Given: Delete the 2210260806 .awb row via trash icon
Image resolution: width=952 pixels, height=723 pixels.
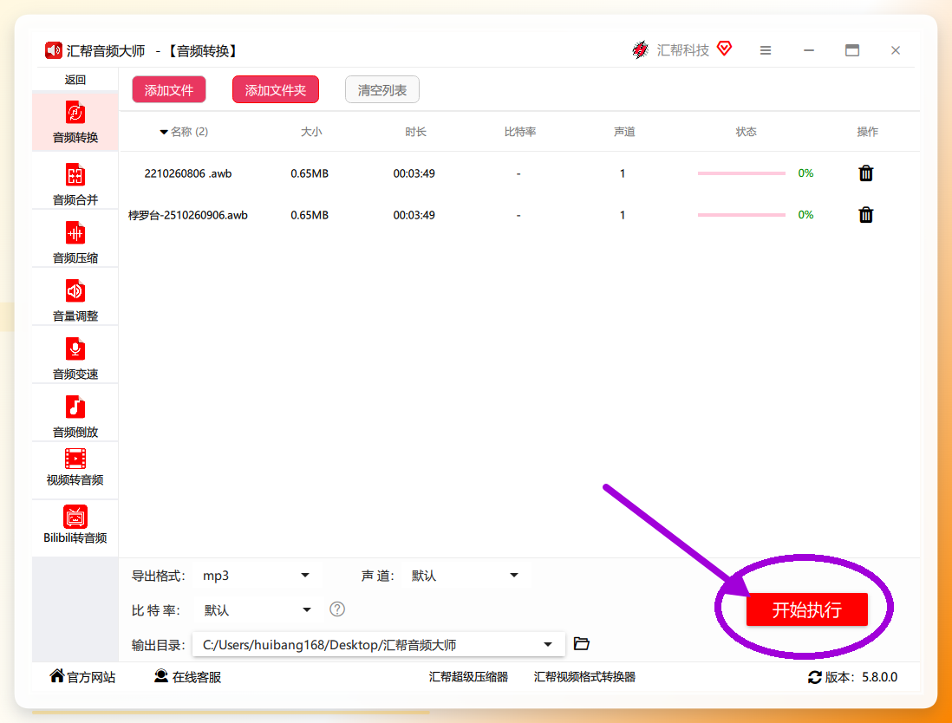Looking at the screenshot, I should 866,173.
